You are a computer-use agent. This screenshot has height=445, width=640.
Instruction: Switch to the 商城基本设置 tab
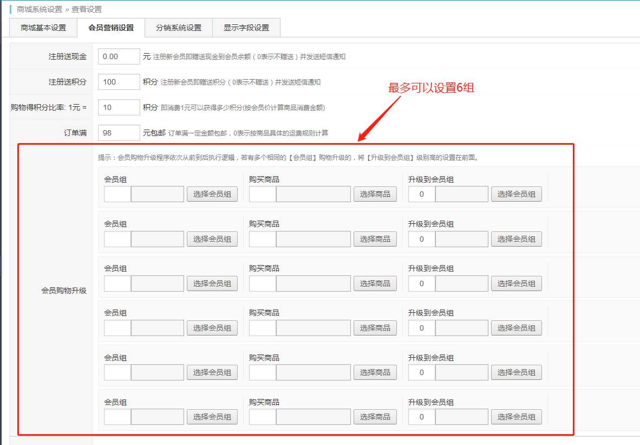tap(43, 28)
